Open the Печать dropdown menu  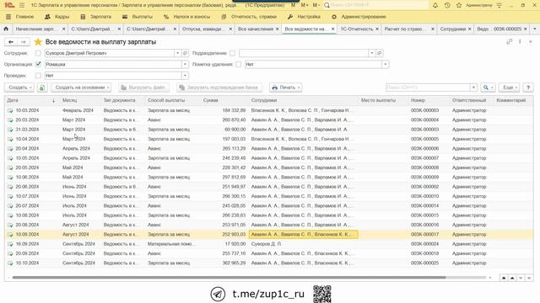[286, 88]
